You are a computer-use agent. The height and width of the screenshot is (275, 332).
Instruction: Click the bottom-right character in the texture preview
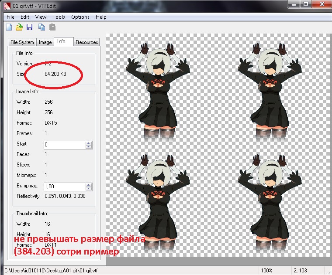(270, 203)
